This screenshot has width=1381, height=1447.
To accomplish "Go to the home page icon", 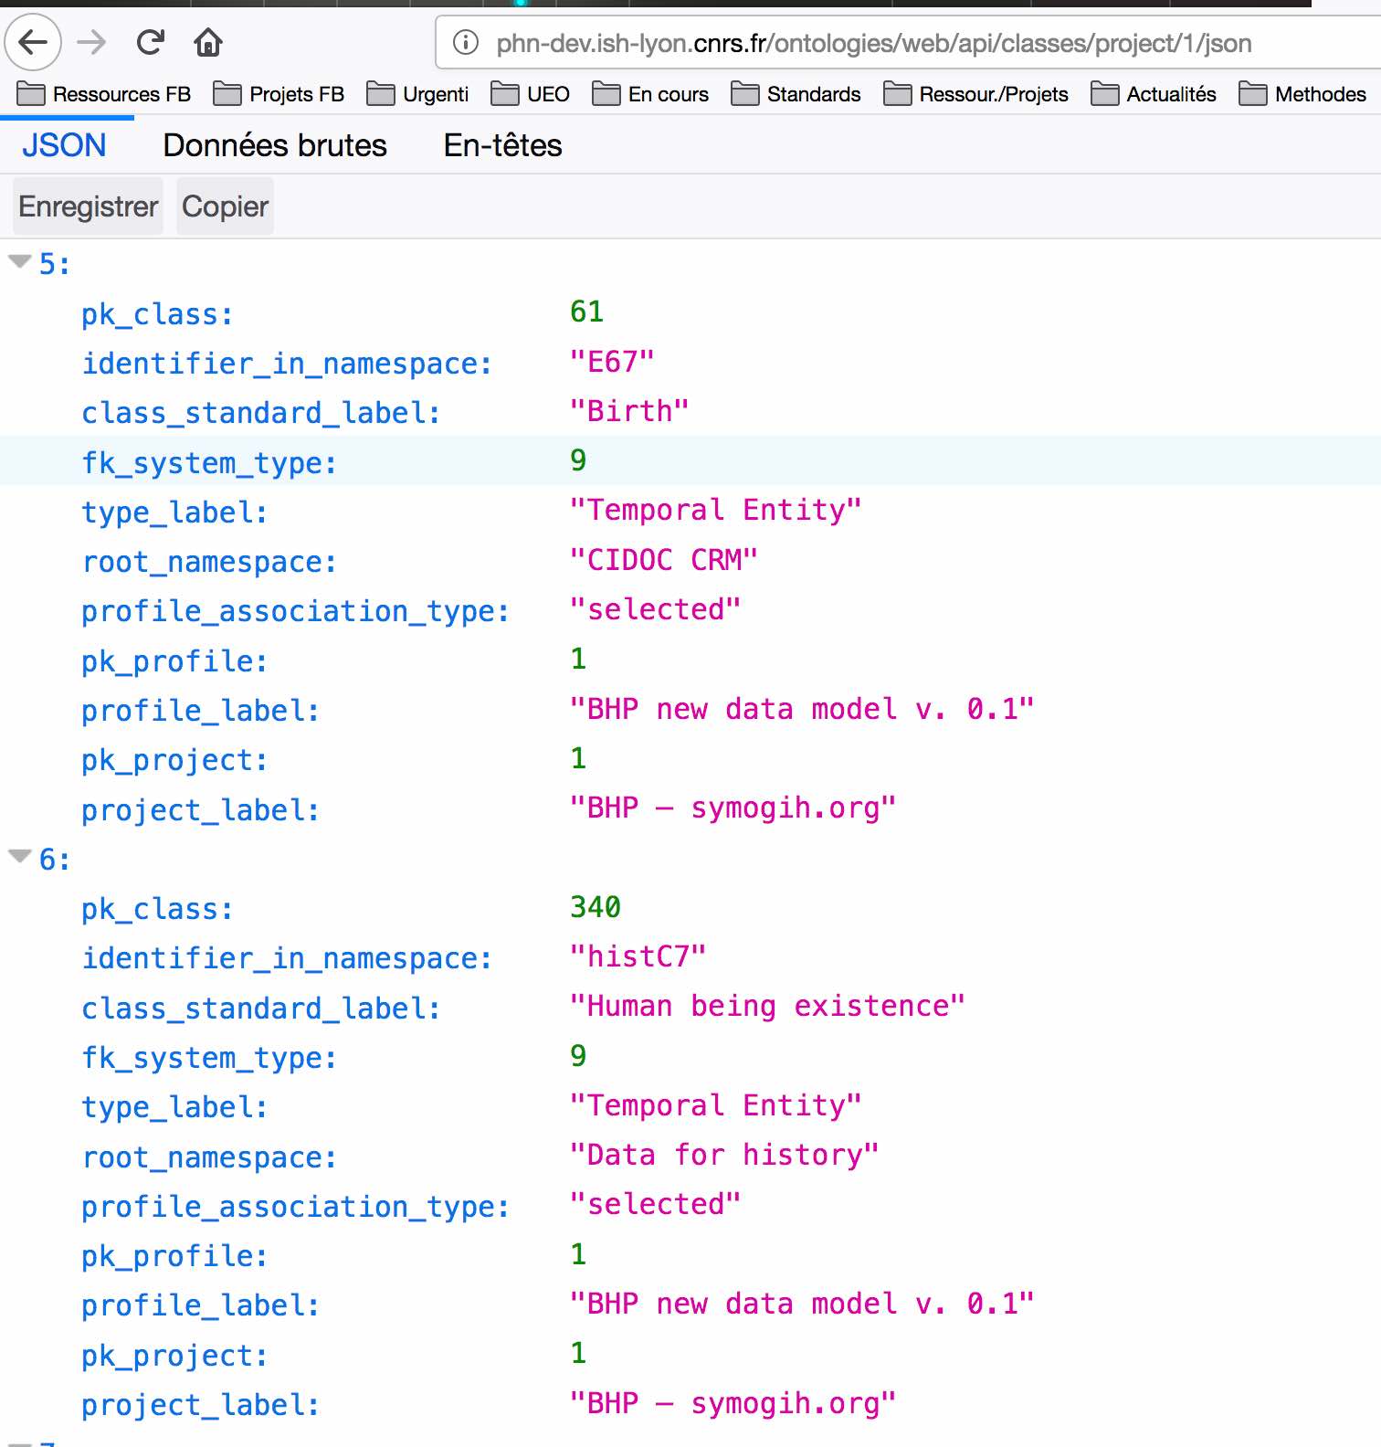I will pos(207,42).
